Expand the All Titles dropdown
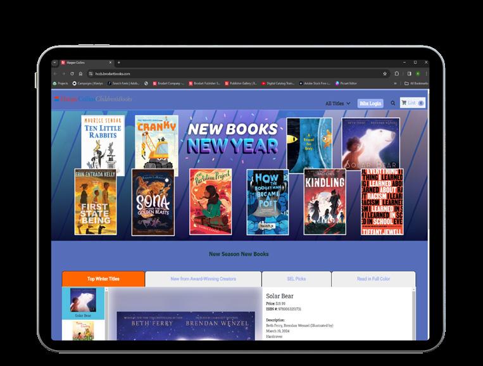Screen dimensions: 483x366 [337, 103]
